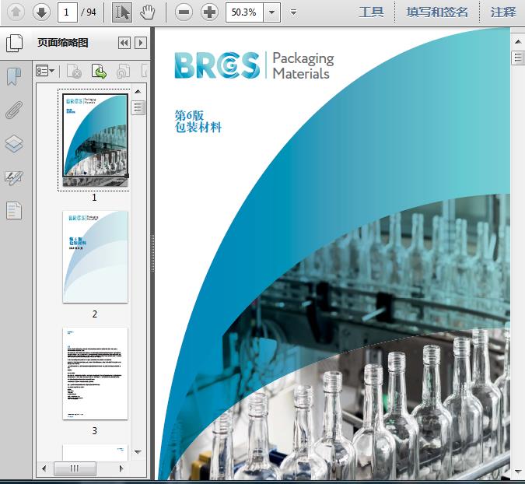
Task: Open the 填写和签名 pane
Action: point(437,12)
